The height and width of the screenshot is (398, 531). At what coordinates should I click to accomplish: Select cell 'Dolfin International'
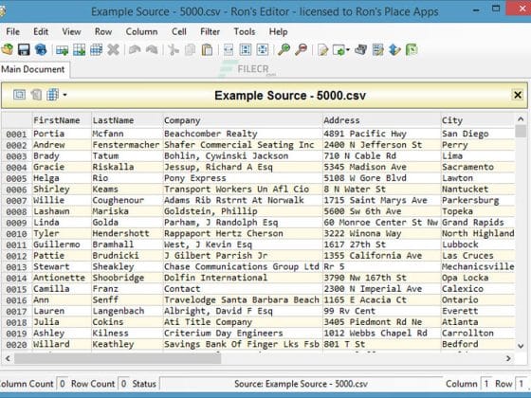(x=243, y=278)
